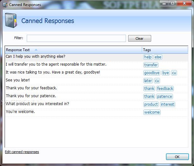The height and width of the screenshot is (166, 194).
Task: Click the 'feedback' tag
Action: (x=165, y=88)
